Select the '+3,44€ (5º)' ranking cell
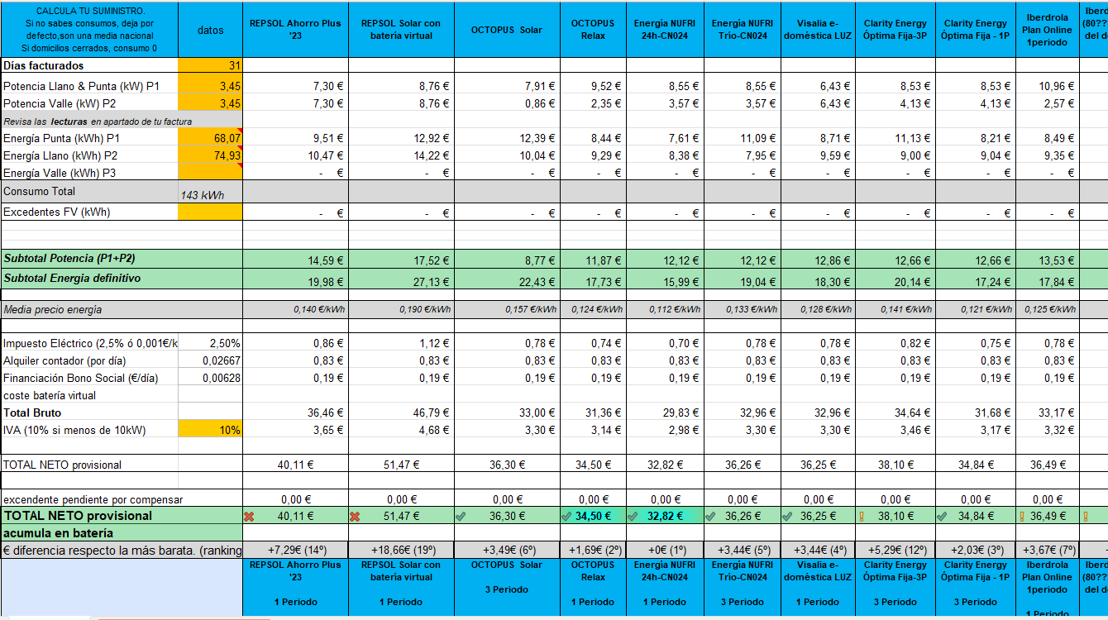 click(743, 551)
